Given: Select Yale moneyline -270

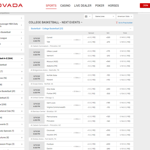Looking at the screenshot, I should (108, 42).
